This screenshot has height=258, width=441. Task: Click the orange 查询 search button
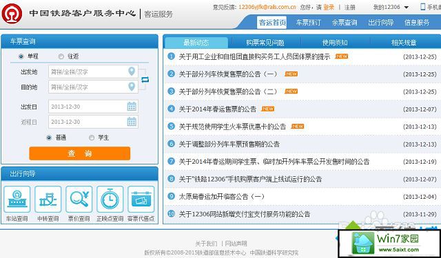click(x=80, y=153)
